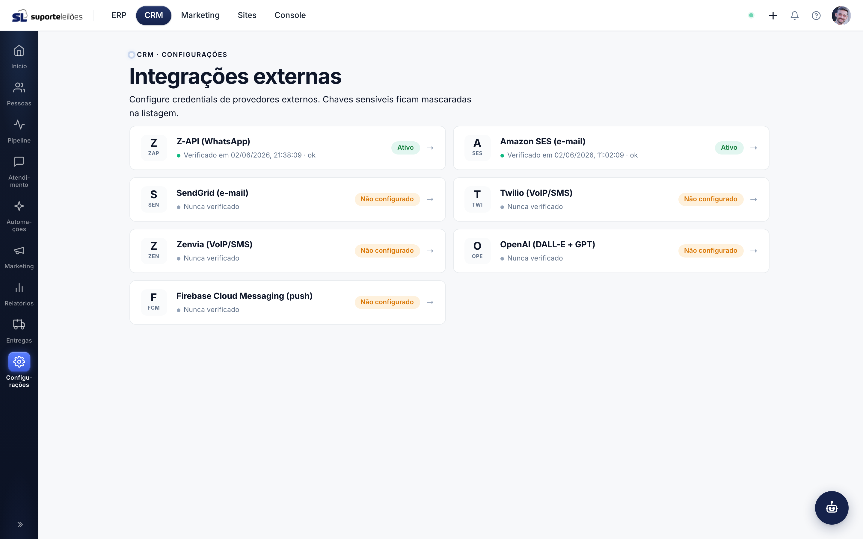
Task: Click Twilio Não configurado badge
Action: (710, 199)
